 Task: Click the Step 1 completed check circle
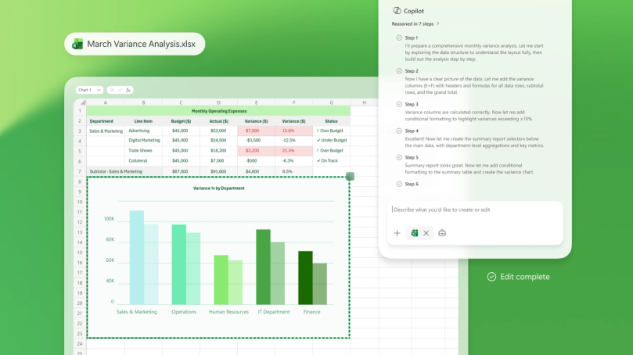[399, 38]
